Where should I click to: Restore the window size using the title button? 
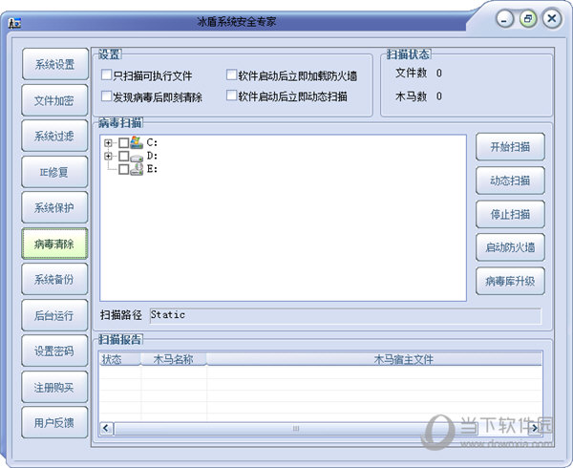(528, 19)
